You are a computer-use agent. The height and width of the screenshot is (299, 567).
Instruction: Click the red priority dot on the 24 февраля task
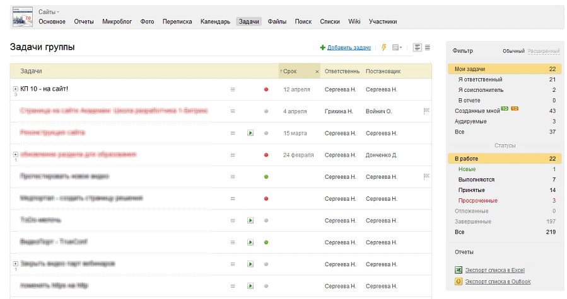pos(266,155)
